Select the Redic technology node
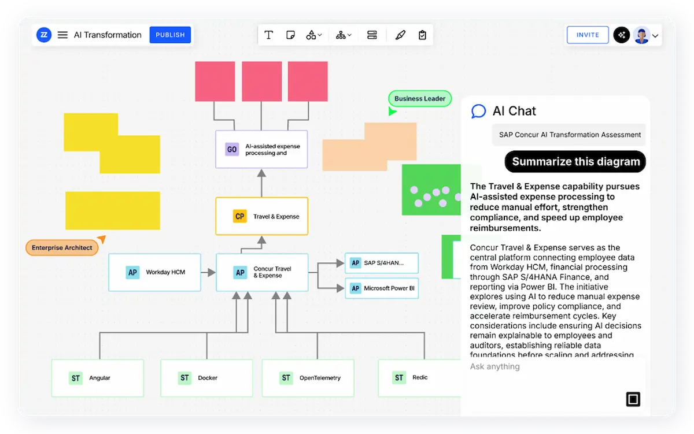Image resolution: width=694 pixels, height=434 pixels. pos(420,378)
